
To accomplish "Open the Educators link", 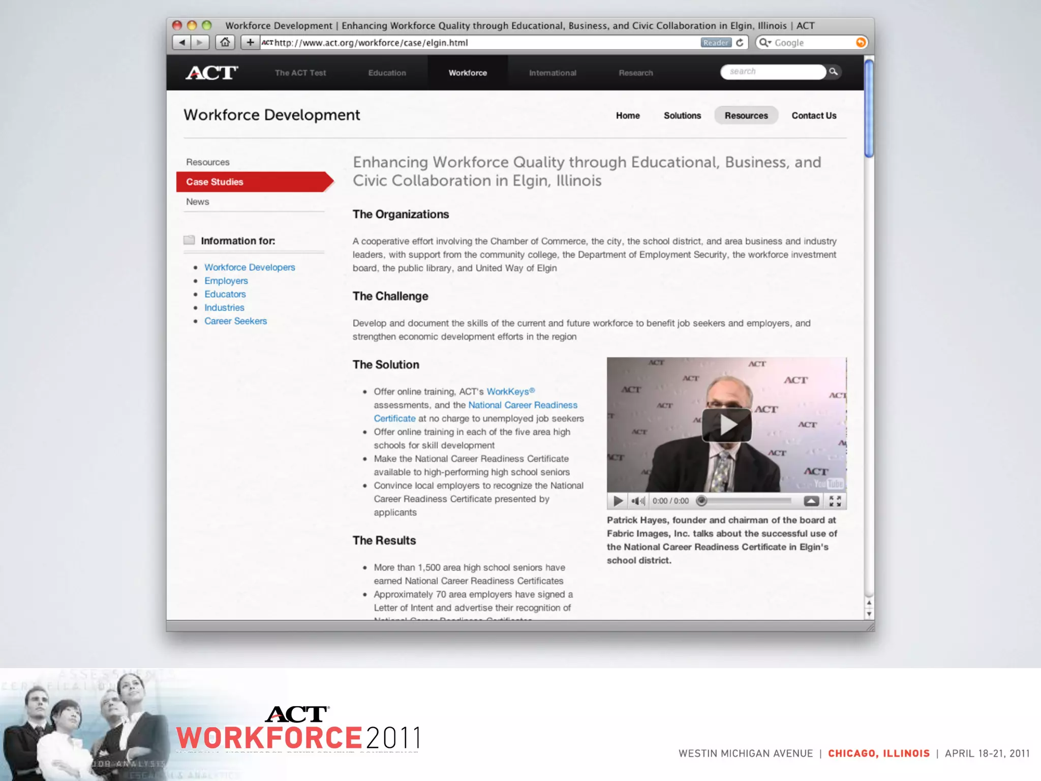I will (x=225, y=294).
